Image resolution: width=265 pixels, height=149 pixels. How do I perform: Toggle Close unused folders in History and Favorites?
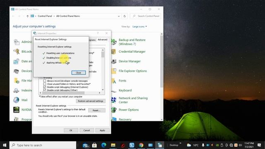45,84
